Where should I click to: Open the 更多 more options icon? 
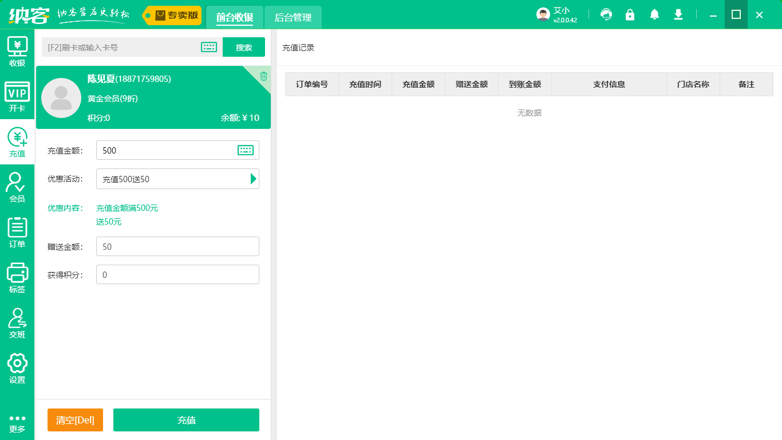17,424
